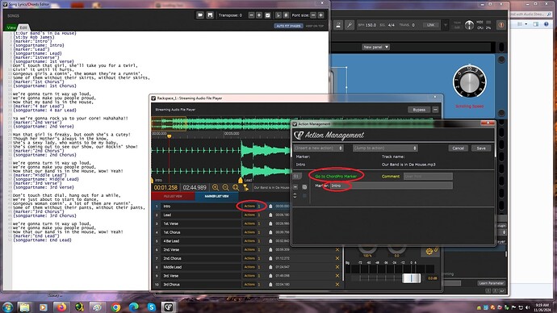Viewport: 557px width, 313px height.
Task: Expand the New panel dropdown
Action: [x=376, y=47]
